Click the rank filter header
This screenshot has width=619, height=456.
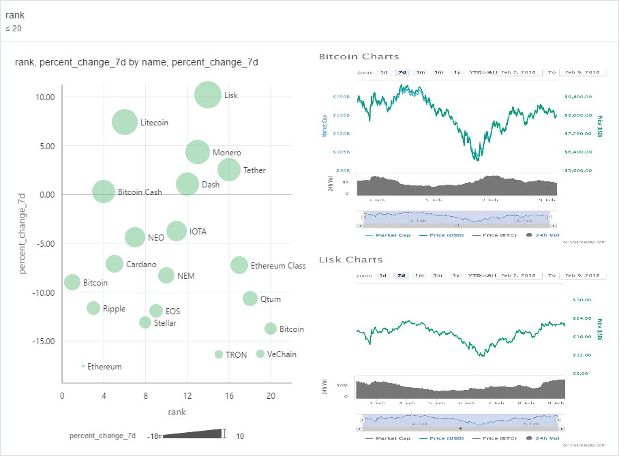click(x=14, y=14)
